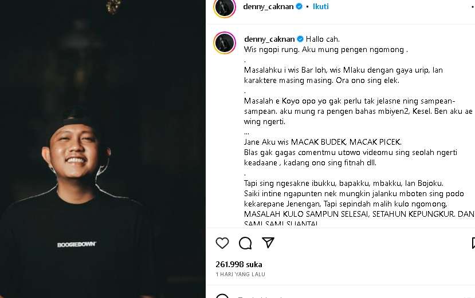The image size is (475, 298).
Task: Like the post with the heart icon
Action: tap(222, 243)
